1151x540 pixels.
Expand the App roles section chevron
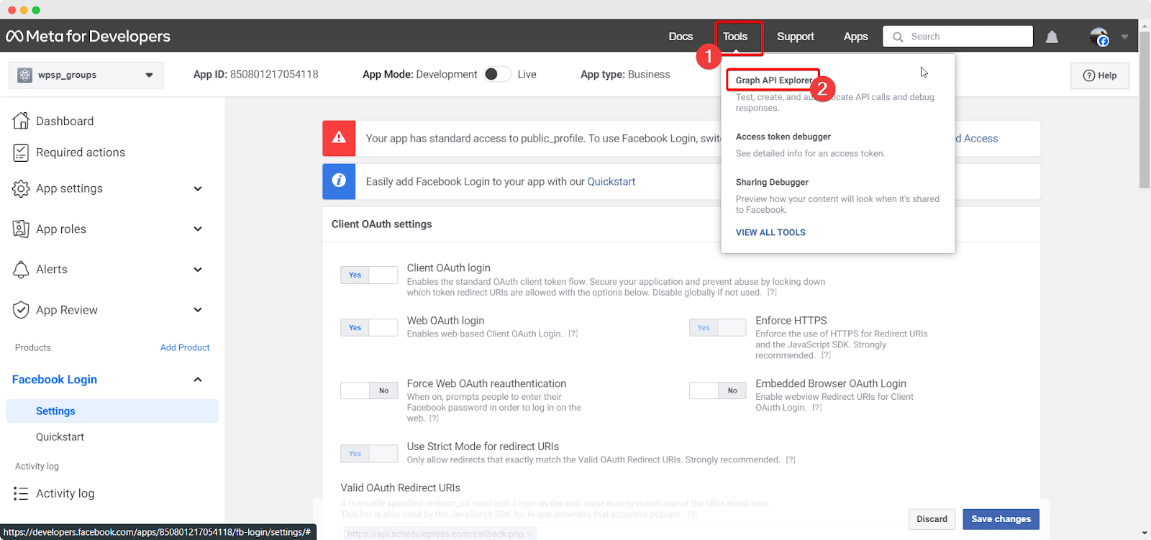(x=198, y=229)
